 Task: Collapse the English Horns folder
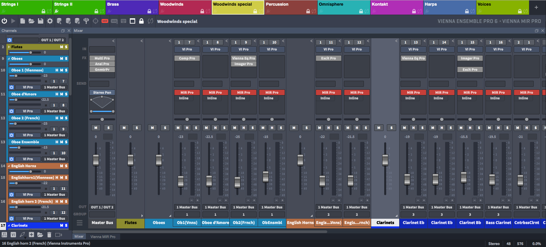(9, 166)
